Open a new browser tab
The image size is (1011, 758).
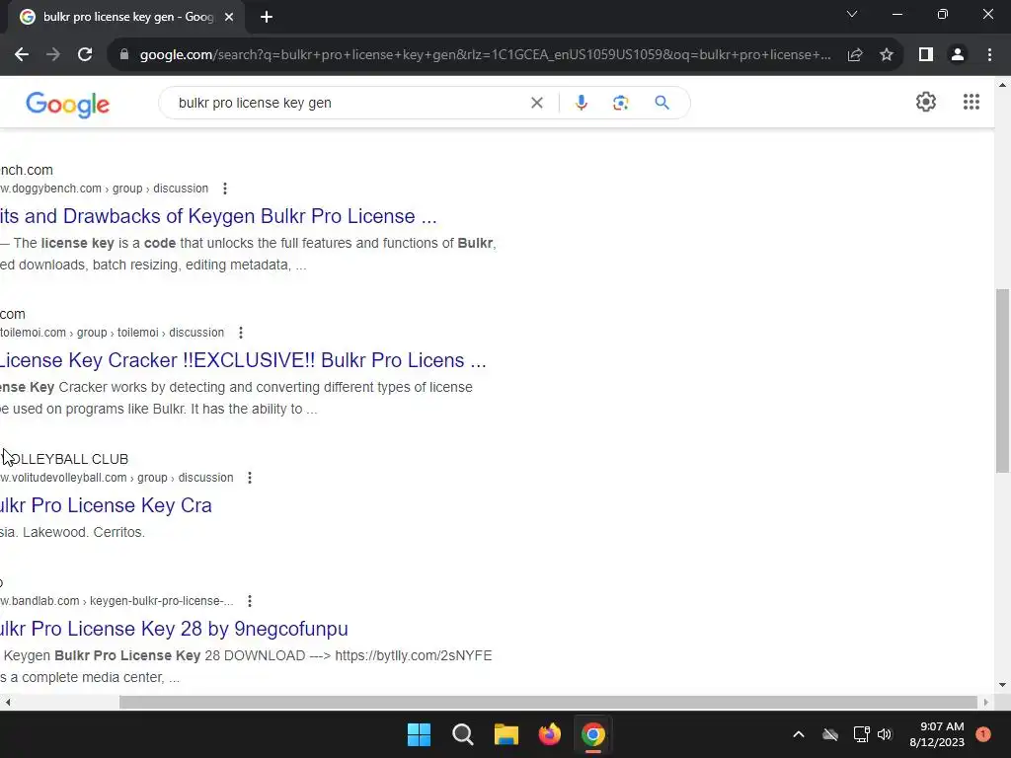click(267, 17)
